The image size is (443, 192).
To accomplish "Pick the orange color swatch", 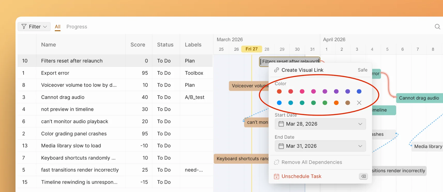I will click(336, 103).
